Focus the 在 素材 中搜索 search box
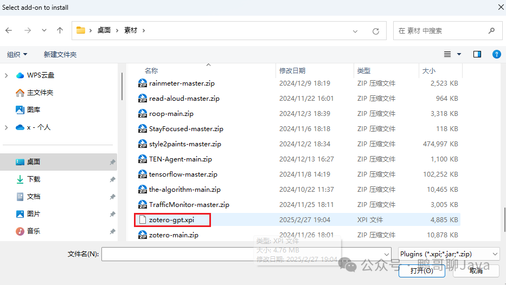 point(447,31)
